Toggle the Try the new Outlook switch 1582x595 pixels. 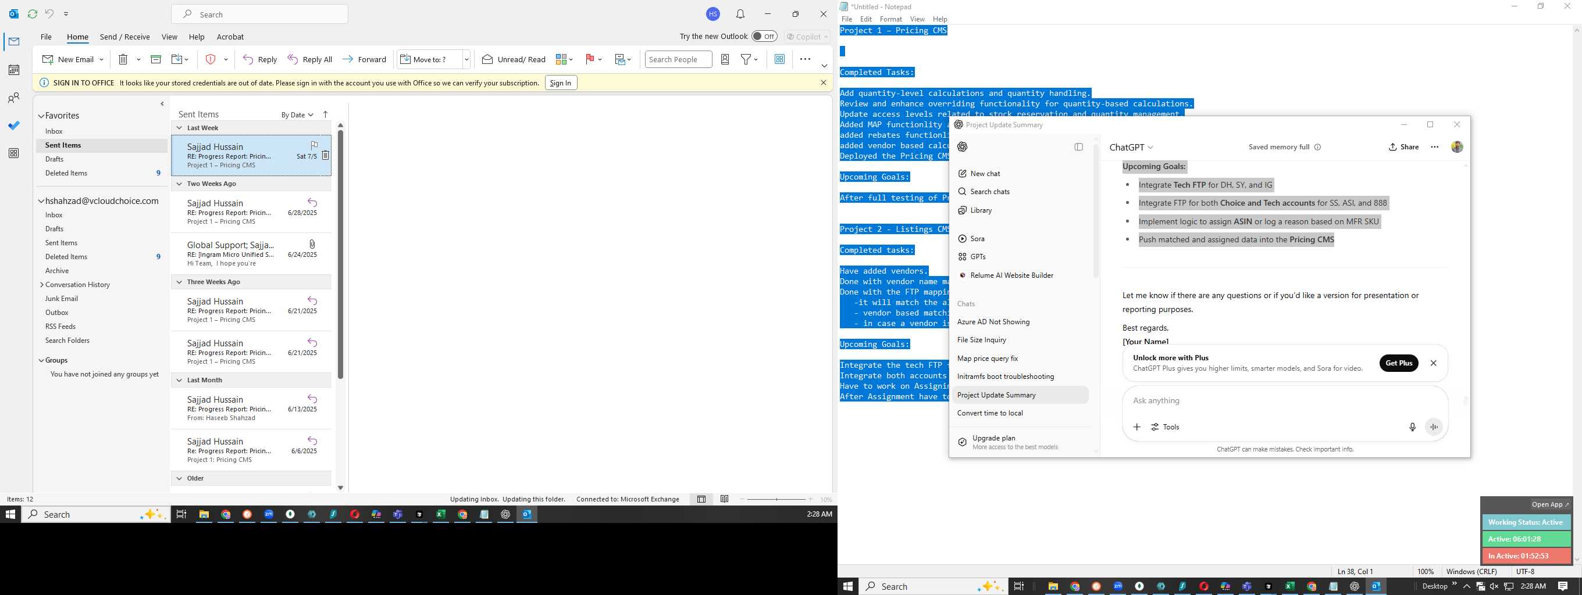pos(764,36)
